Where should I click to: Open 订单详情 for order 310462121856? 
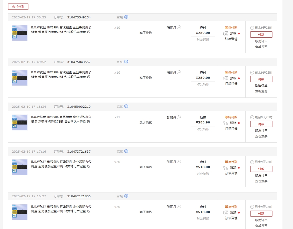coord(231,218)
